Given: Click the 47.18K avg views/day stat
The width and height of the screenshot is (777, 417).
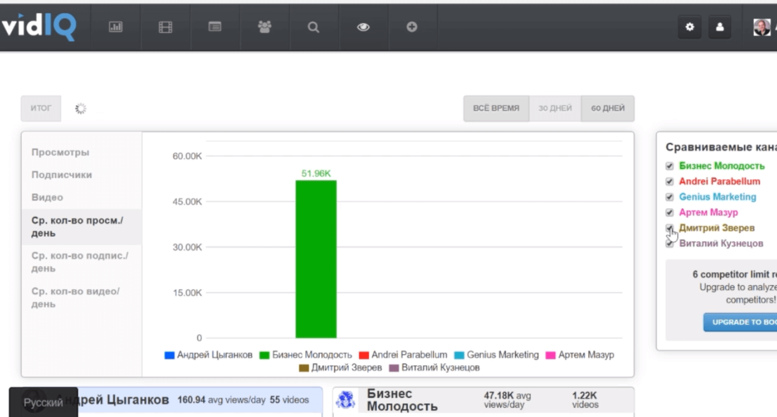Looking at the screenshot, I should click(x=507, y=400).
